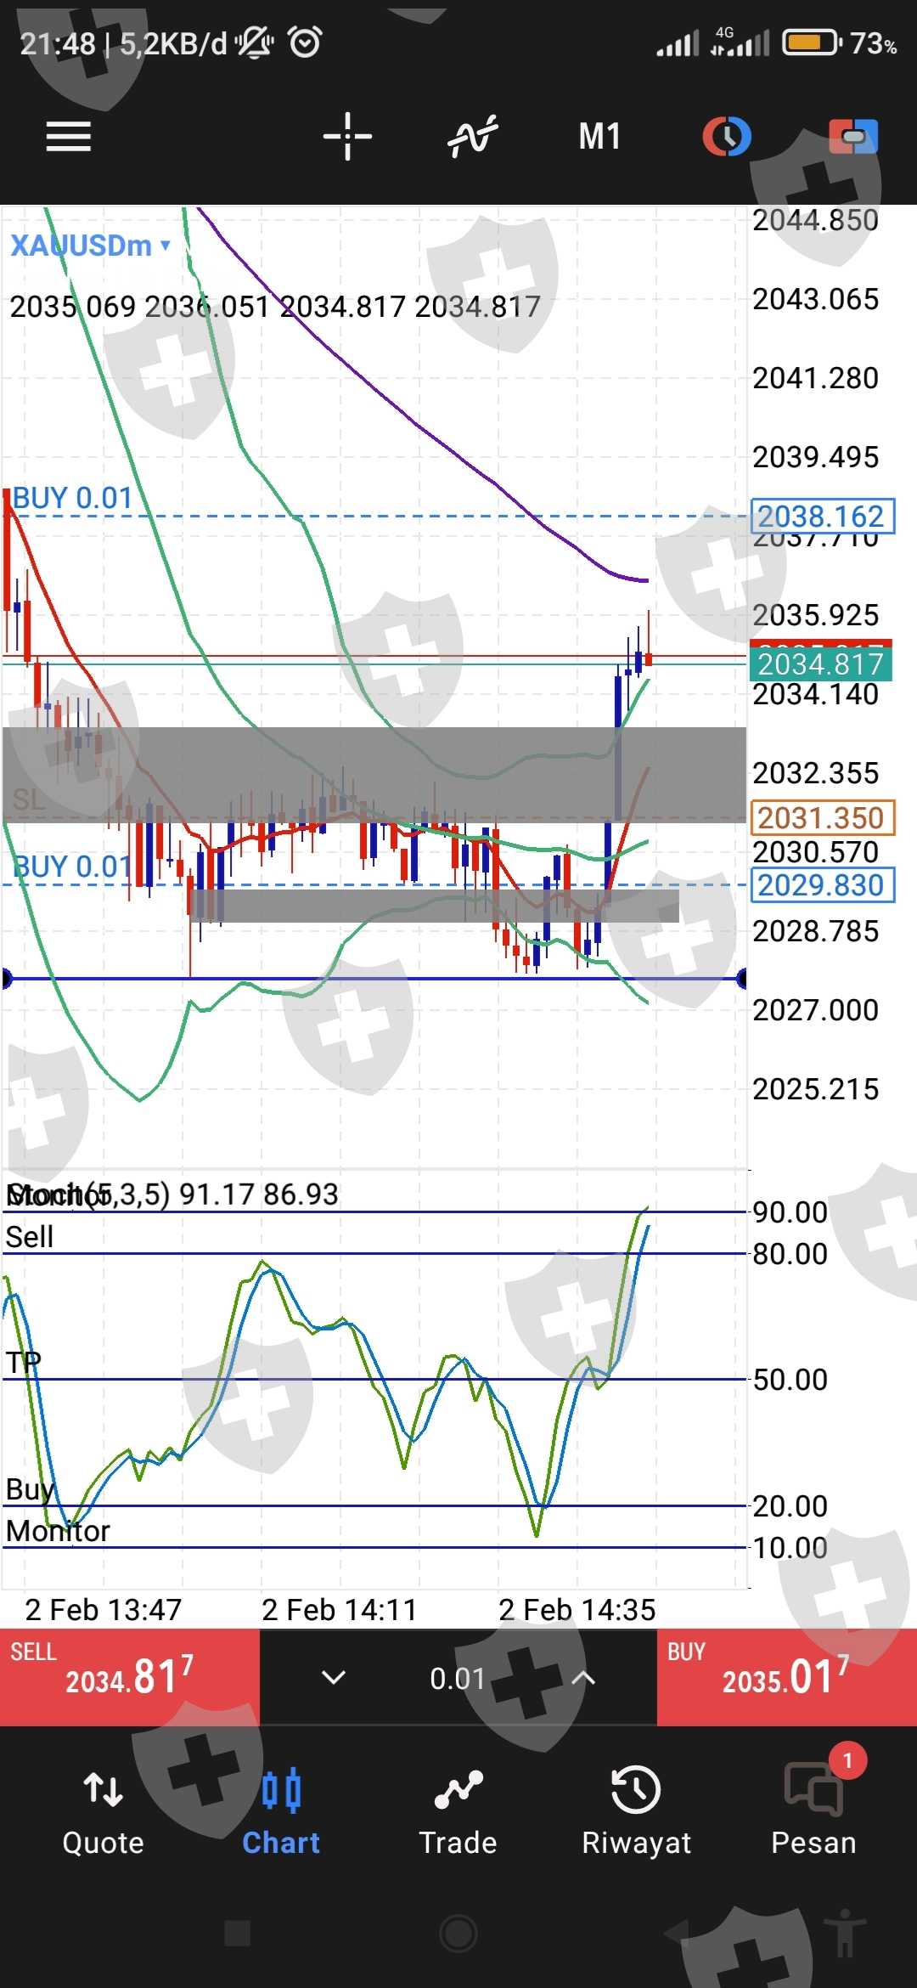Change the M1 timeframe

click(599, 136)
